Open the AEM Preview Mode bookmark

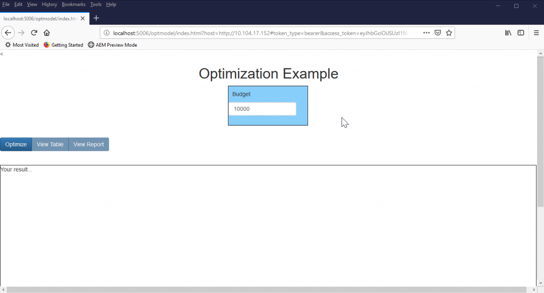coord(112,45)
